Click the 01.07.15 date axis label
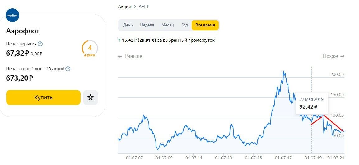359x165 pixels. 254,158
